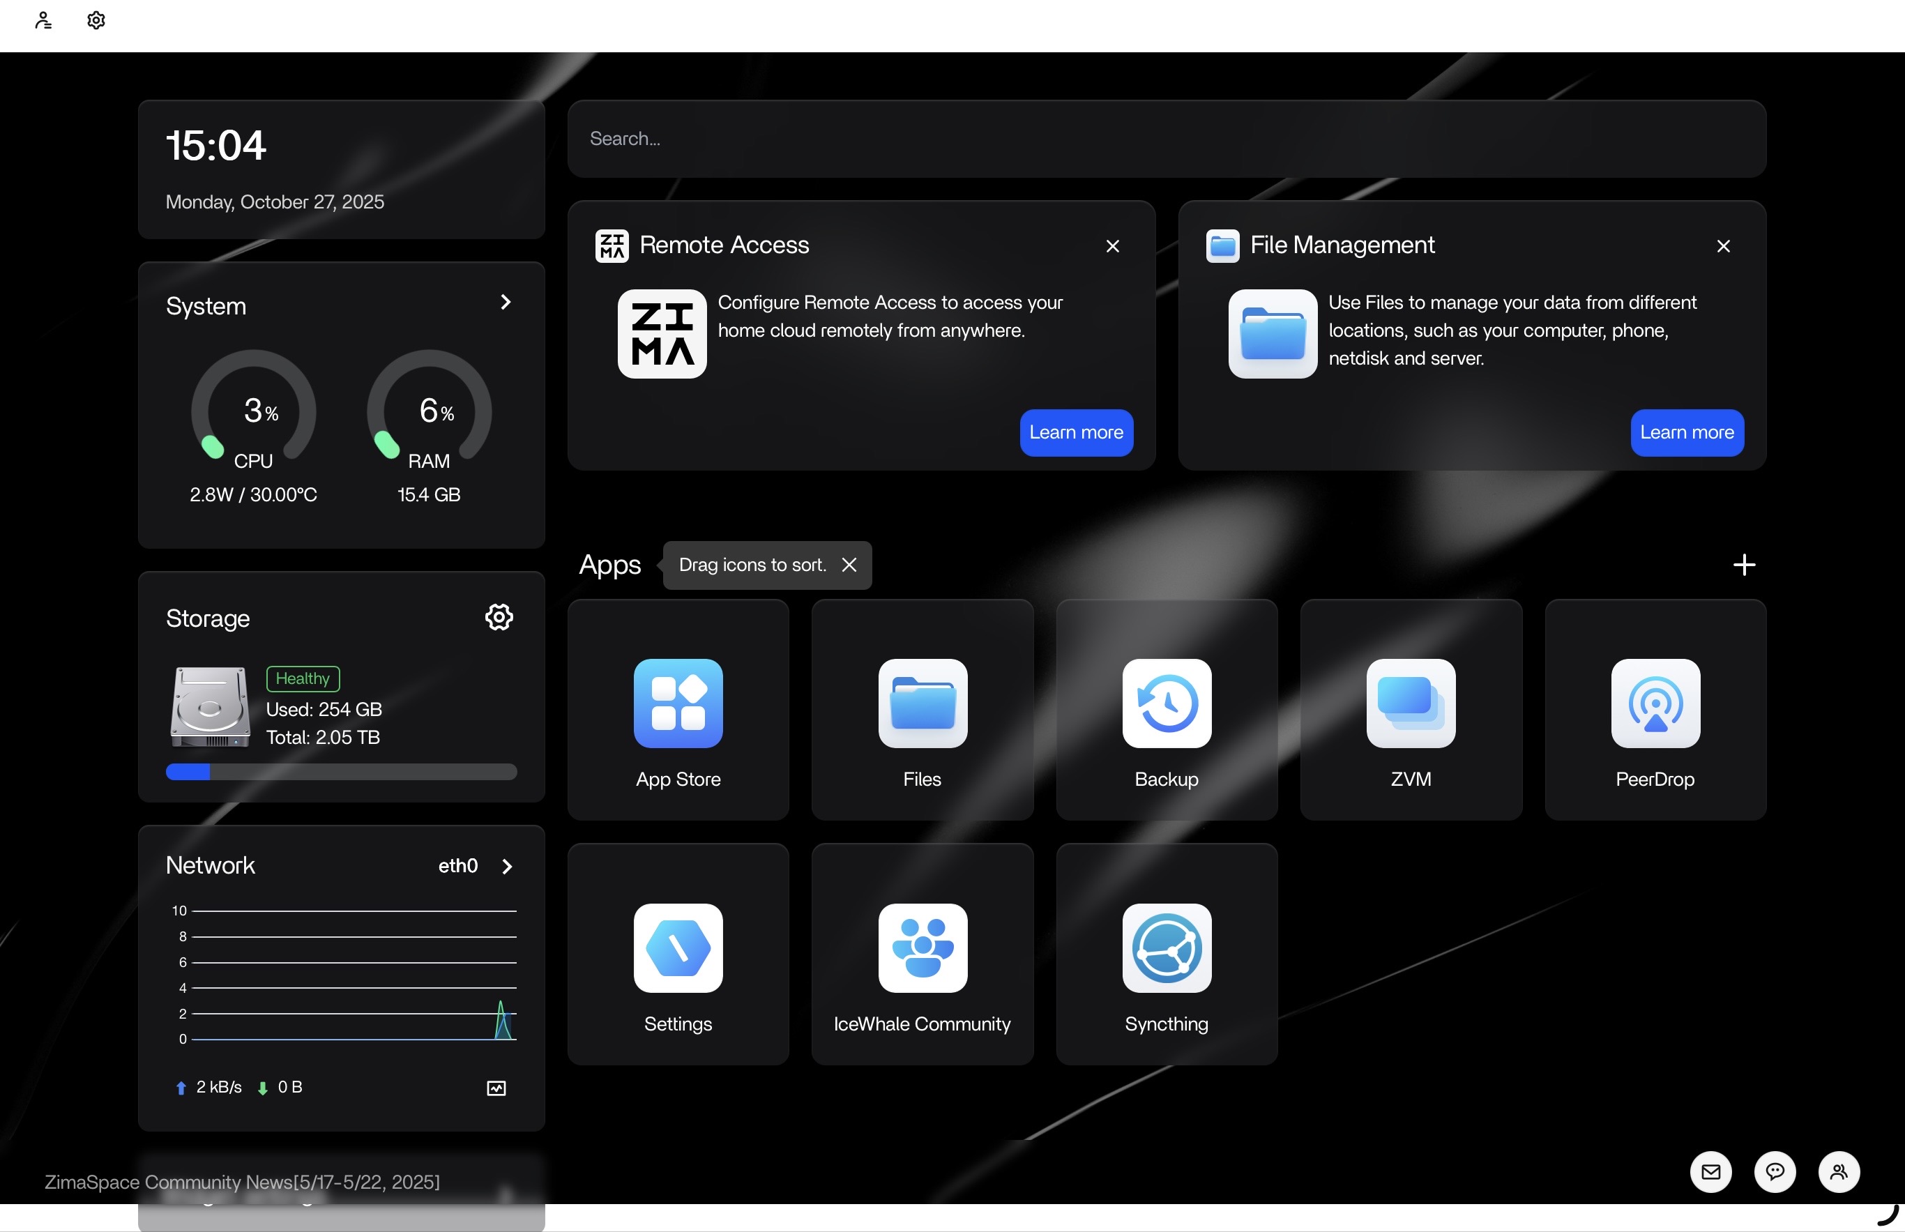Open the ZimaSpace Community News link

tap(242, 1182)
